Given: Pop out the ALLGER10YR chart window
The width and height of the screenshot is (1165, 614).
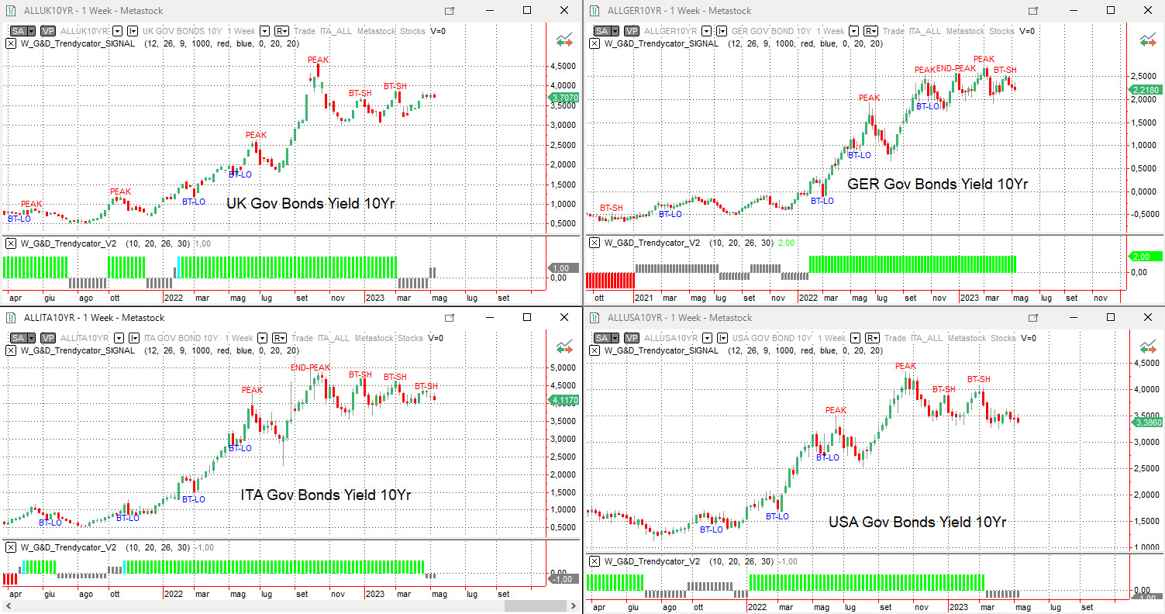Looking at the screenshot, I should (x=1033, y=11).
